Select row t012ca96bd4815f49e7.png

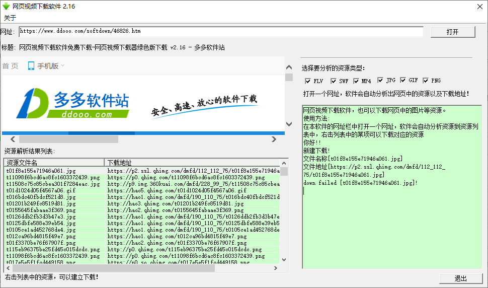(x=142, y=236)
